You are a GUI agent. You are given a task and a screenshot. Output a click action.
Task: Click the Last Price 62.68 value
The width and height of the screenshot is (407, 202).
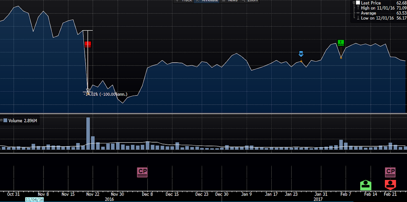401,3
